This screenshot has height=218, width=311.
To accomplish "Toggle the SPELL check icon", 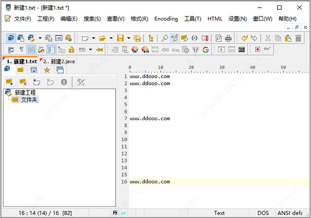I will click(82, 50).
